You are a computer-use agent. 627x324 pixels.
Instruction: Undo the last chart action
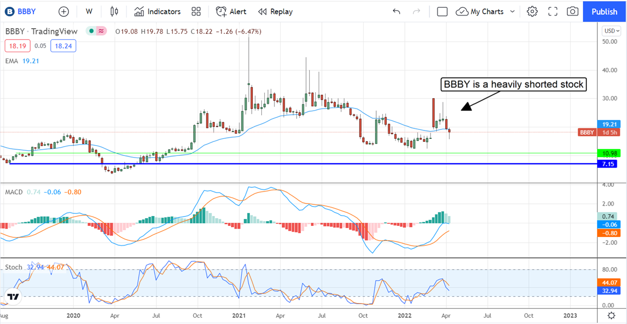[x=397, y=11]
